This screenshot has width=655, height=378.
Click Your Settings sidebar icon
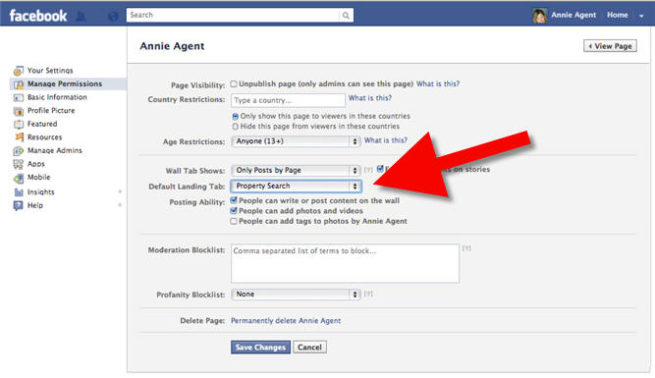[x=19, y=71]
